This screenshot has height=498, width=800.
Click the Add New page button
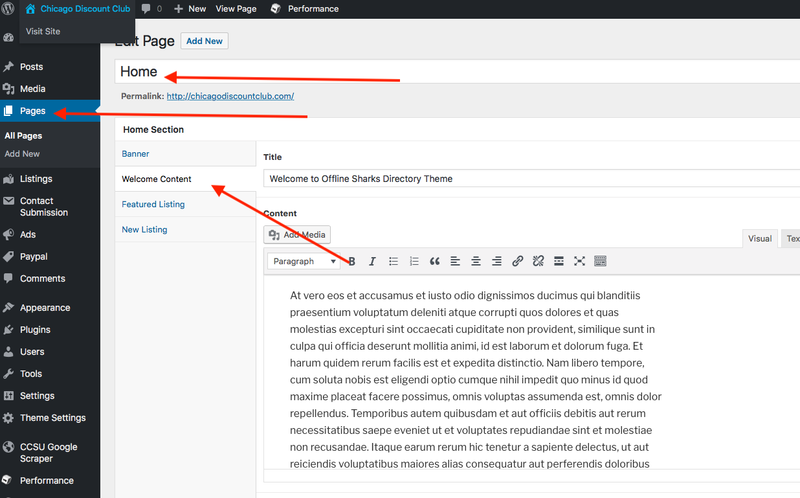point(204,41)
